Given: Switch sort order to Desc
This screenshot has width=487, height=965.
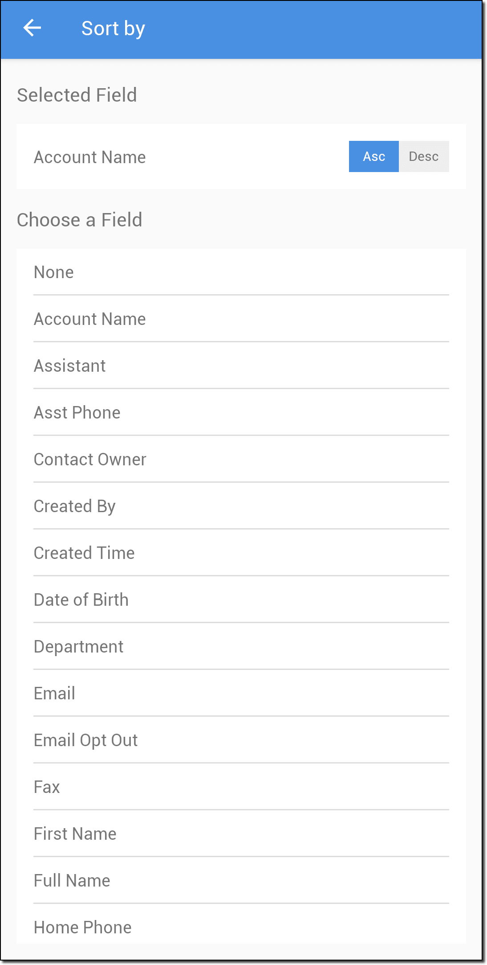Looking at the screenshot, I should pyautogui.click(x=424, y=156).
